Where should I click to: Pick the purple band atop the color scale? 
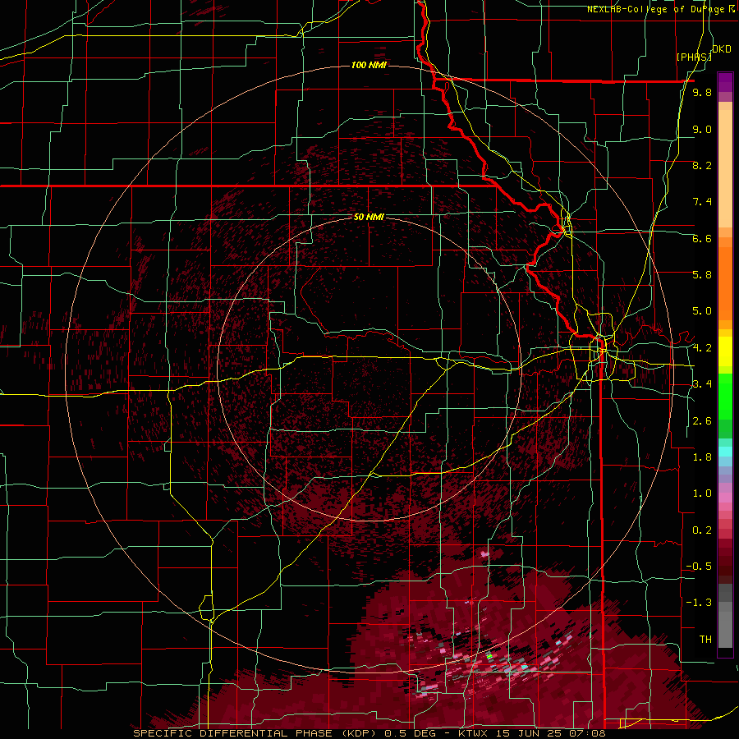725,82
